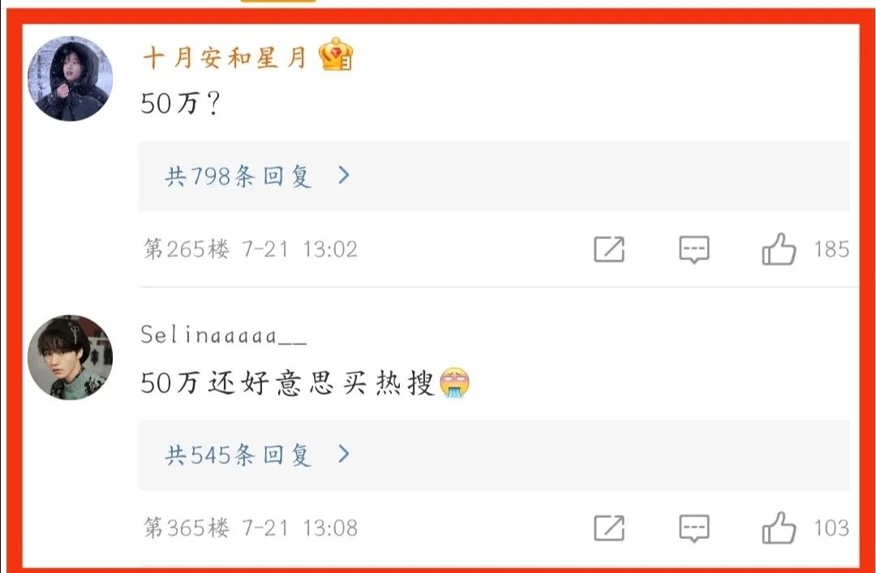Image resolution: width=876 pixels, height=573 pixels.
Task: Like Selinaaaaa__'s comment about 买热搜
Action: click(779, 528)
